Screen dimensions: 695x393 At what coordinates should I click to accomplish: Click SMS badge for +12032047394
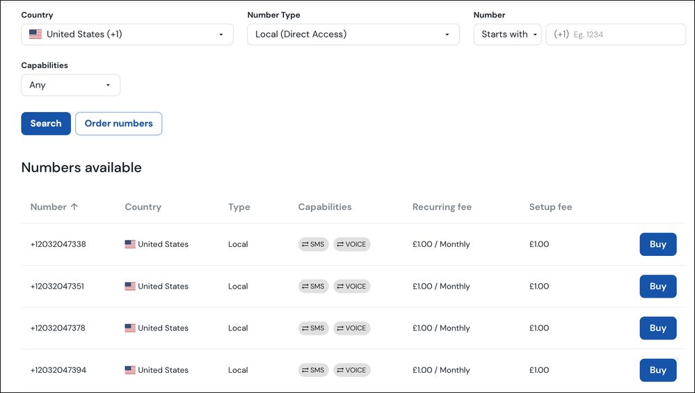point(313,370)
